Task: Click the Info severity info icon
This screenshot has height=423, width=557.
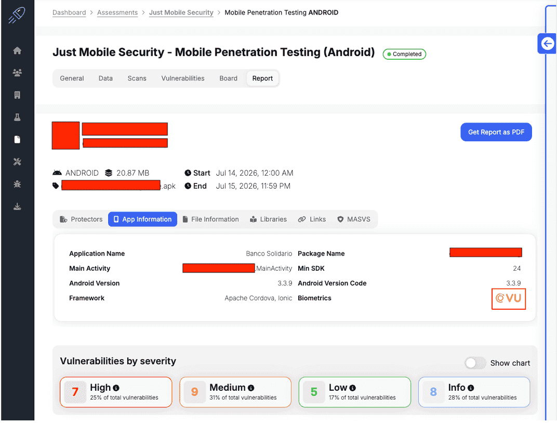Action: click(471, 388)
